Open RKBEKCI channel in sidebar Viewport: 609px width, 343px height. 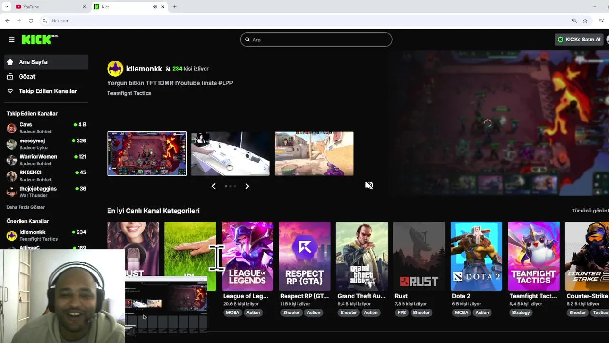(x=46, y=176)
